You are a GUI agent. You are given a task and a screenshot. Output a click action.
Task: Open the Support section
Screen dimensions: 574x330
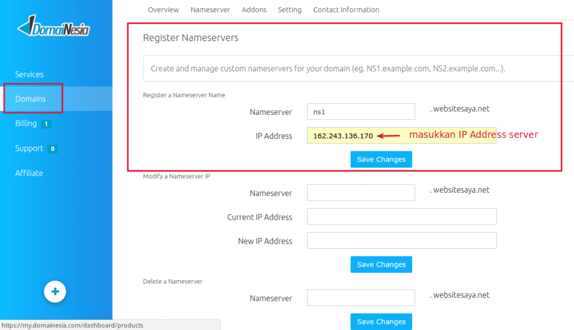pyautogui.click(x=29, y=148)
